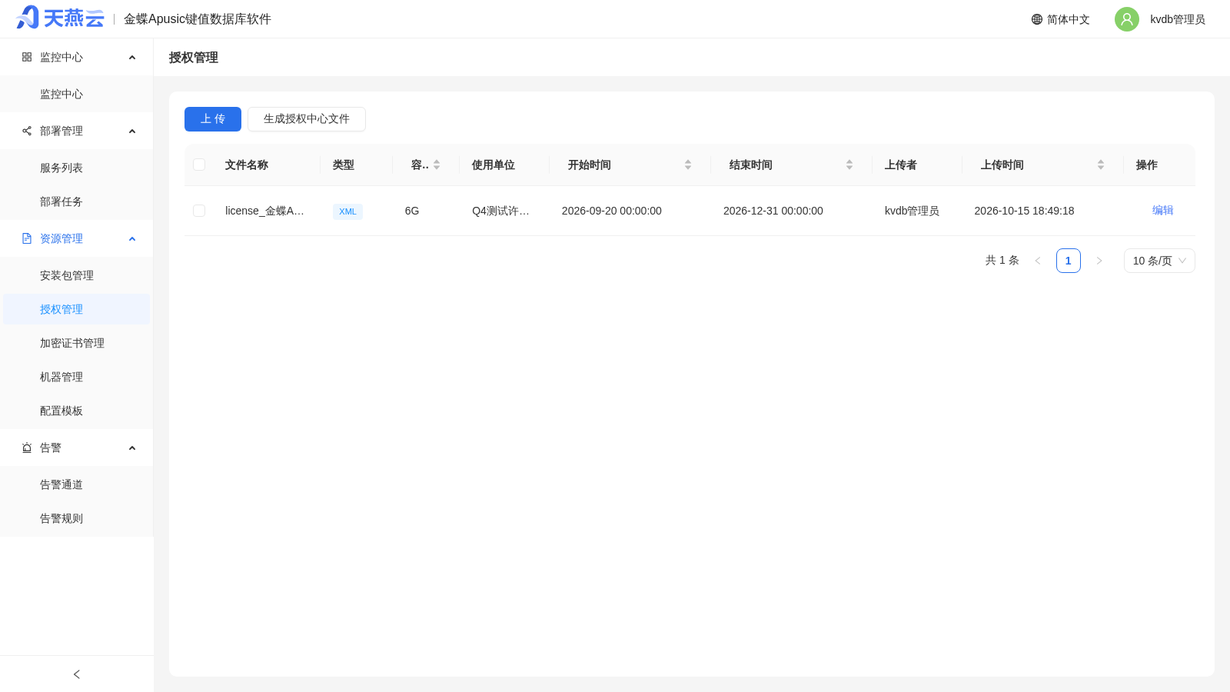Click the 使用单位 column header
1230x692 pixels.
pos(494,165)
